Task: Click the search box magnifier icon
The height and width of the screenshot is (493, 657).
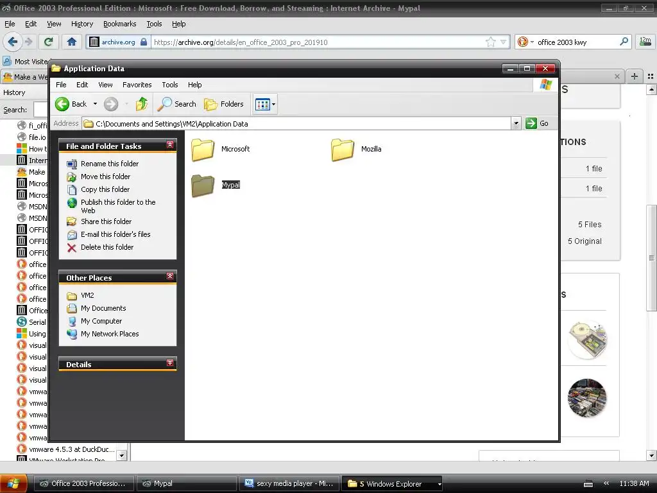Action: 624,42
